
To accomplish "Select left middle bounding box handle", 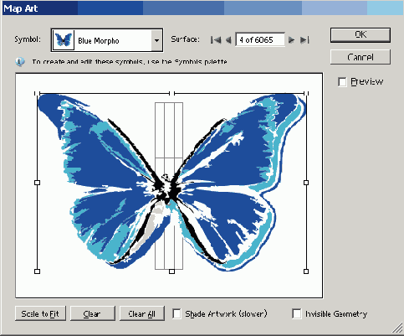I will [37, 183].
